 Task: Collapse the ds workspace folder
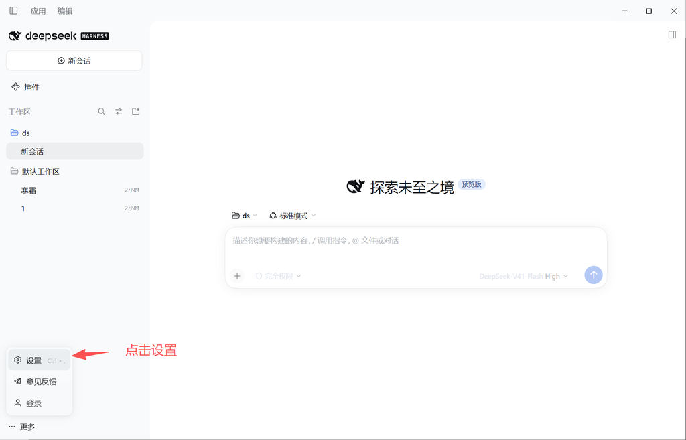20,133
